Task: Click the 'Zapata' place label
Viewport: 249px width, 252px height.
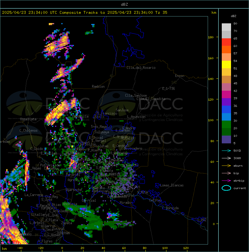Action: (66, 223)
